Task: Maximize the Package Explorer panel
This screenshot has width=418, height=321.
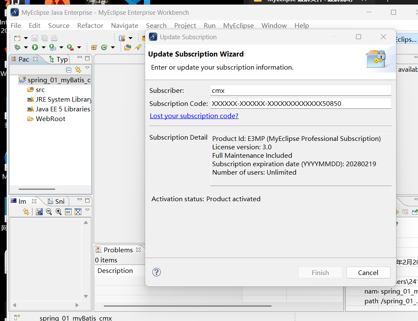Action: tap(87, 58)
